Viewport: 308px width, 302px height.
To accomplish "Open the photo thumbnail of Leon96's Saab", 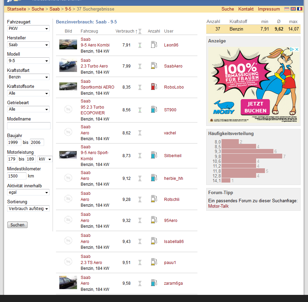I will pyautogui.click(x=68, y=44).
